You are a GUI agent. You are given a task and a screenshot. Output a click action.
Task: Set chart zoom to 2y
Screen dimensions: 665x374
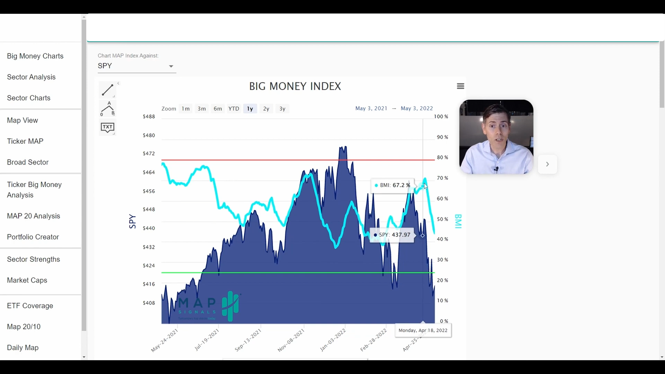(x=266, y=109)
